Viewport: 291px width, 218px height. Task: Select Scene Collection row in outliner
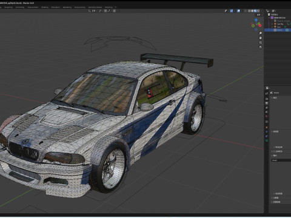click(x=278, y=15)
